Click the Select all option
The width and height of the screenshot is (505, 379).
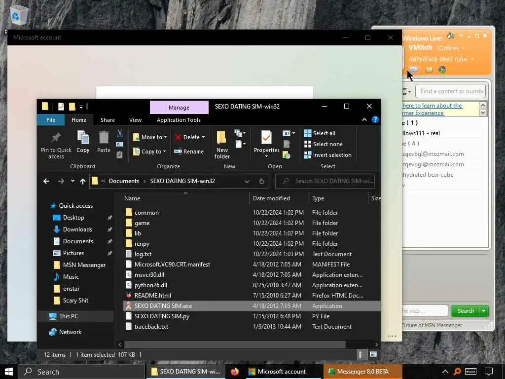pyautogui.click(x=320, y=133)
